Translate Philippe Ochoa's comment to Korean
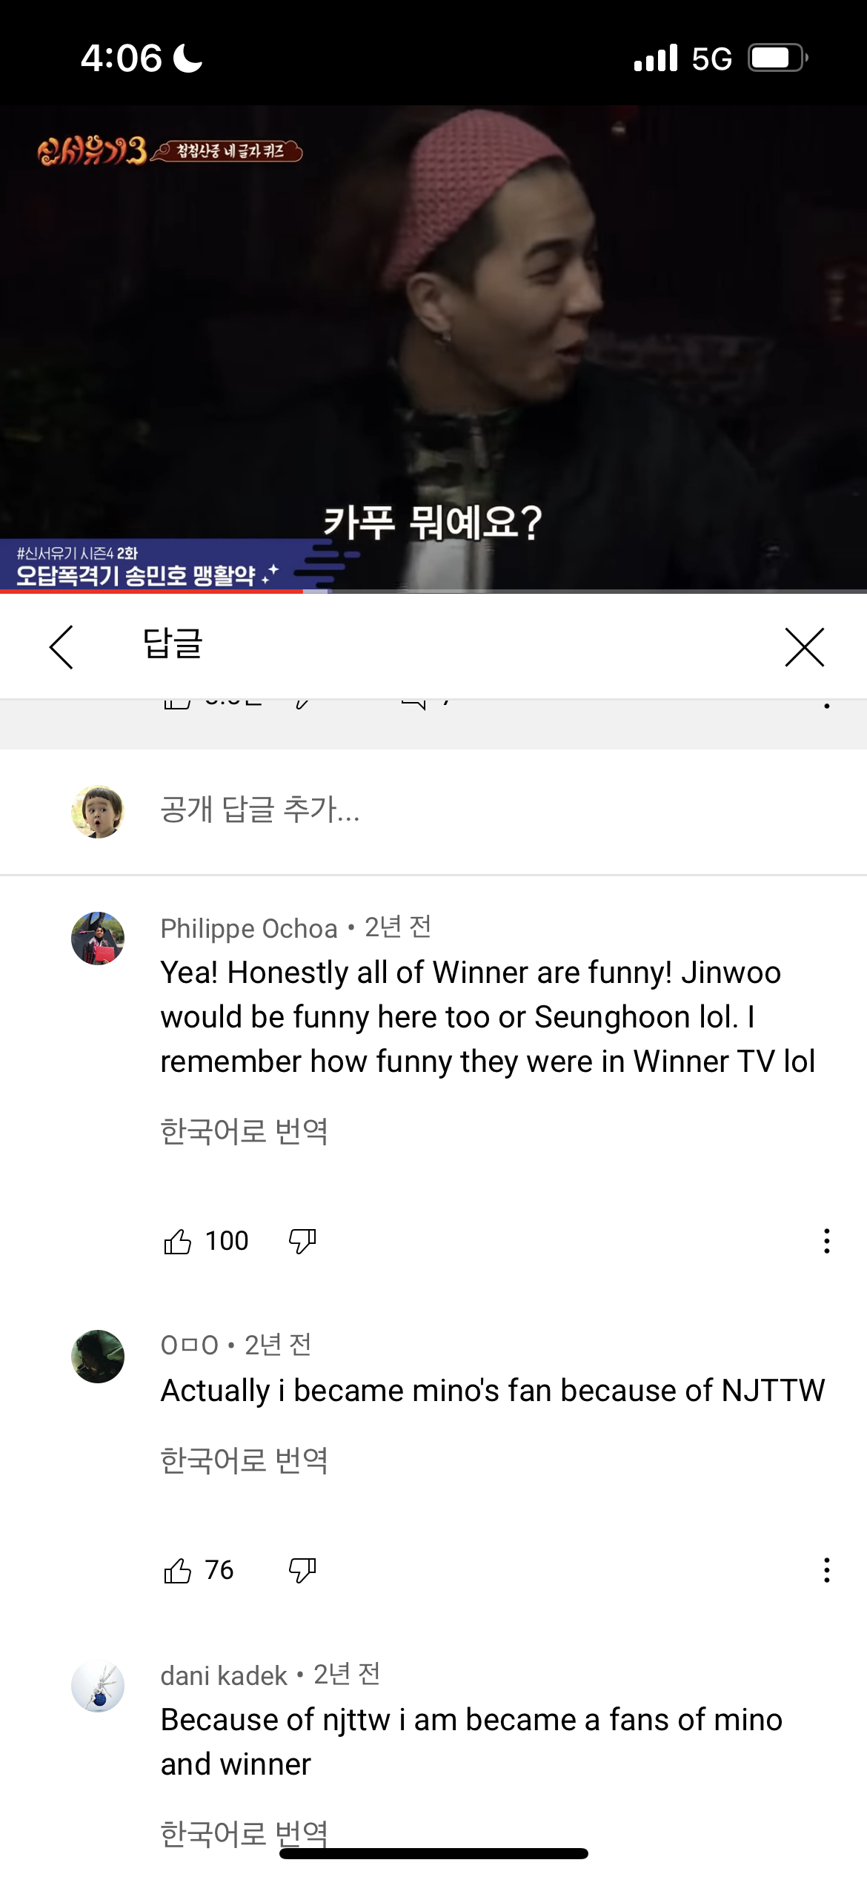The height and width of the screenshot is (1877, 867). (244, 1131)
